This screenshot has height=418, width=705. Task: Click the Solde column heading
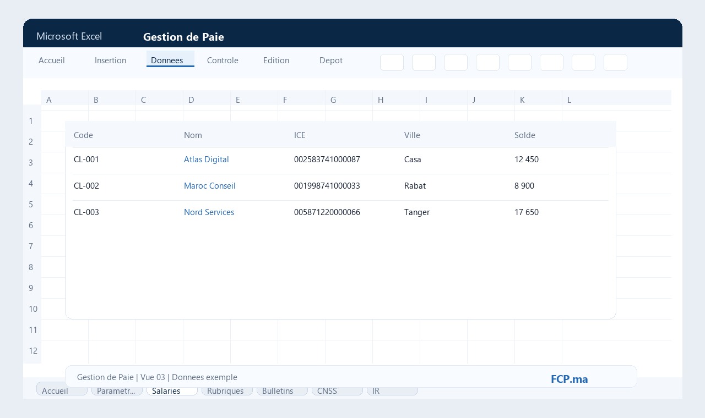point(525,135)
